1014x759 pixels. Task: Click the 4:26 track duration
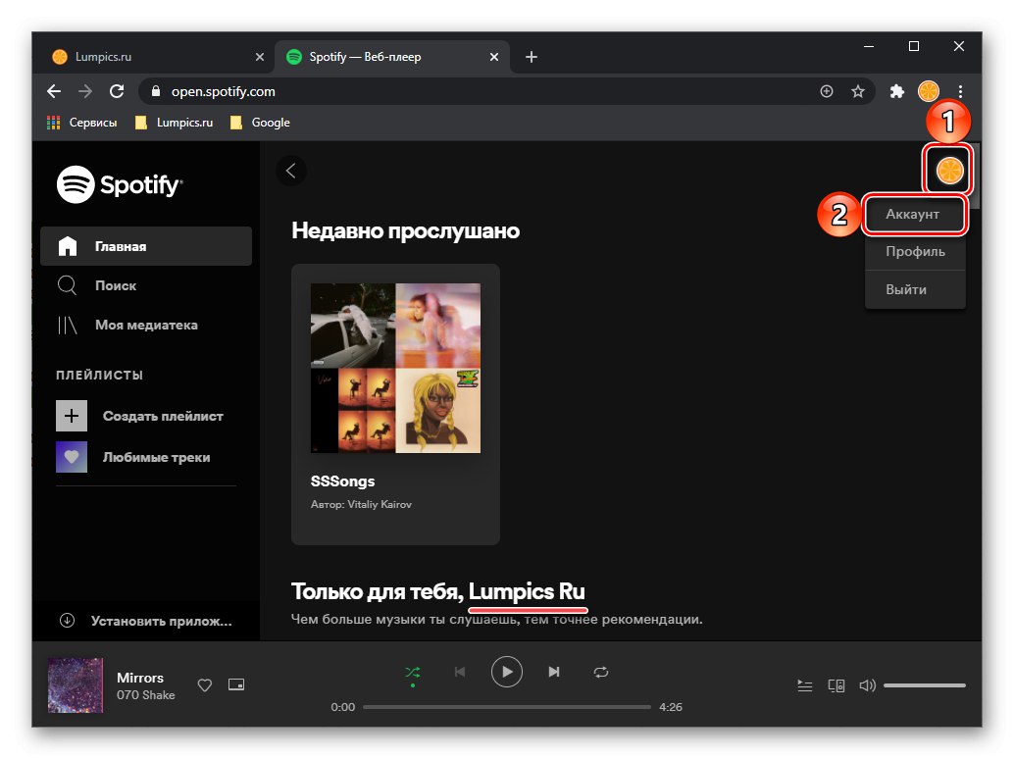click(671, 707)
